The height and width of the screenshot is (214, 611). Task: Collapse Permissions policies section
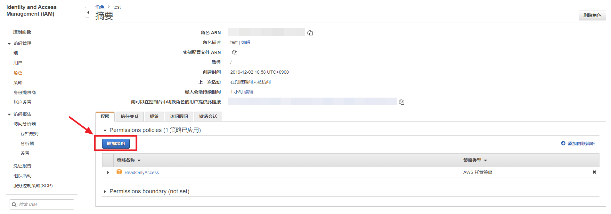coord(105,130)
